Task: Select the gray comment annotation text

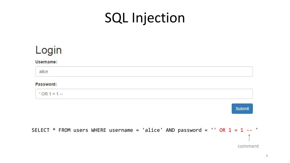Action: click(248, 146)
